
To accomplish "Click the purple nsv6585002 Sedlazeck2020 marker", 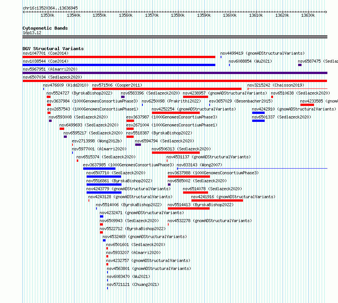I will click(x=169, y=185).
